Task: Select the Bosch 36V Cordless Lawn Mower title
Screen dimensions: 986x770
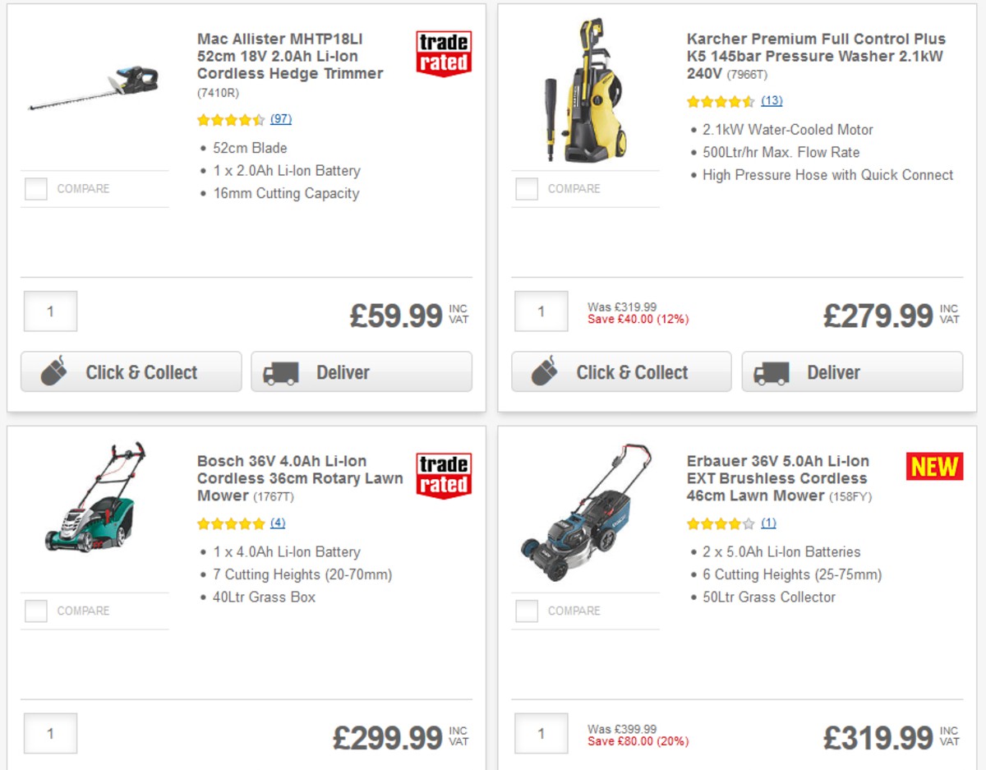Action: coord(296,478)
